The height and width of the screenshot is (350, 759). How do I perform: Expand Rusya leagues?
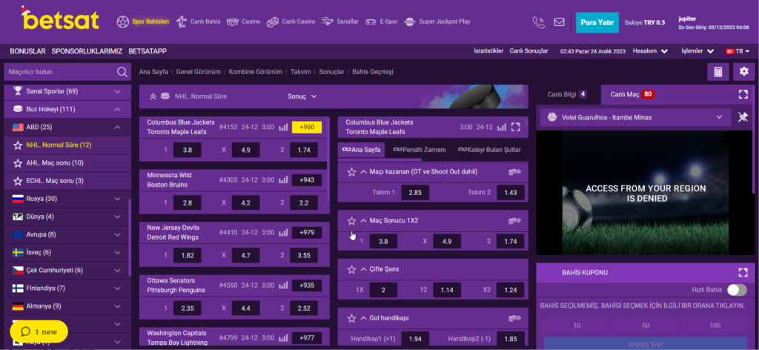[x=118, y=199]
